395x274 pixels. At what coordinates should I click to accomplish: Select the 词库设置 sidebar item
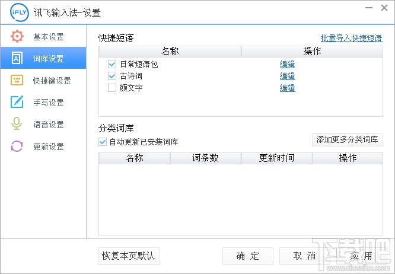click(43, 58)
